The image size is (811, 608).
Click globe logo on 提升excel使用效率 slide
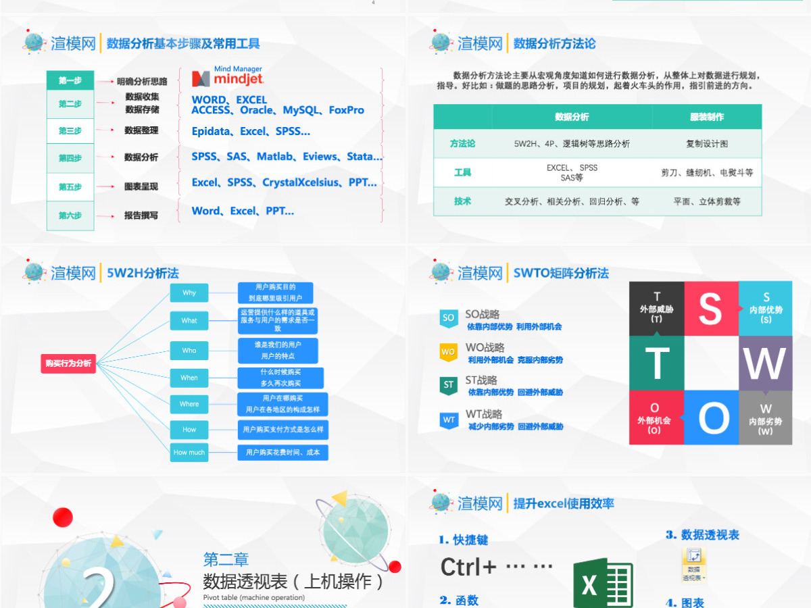click(x=441, y=503)
